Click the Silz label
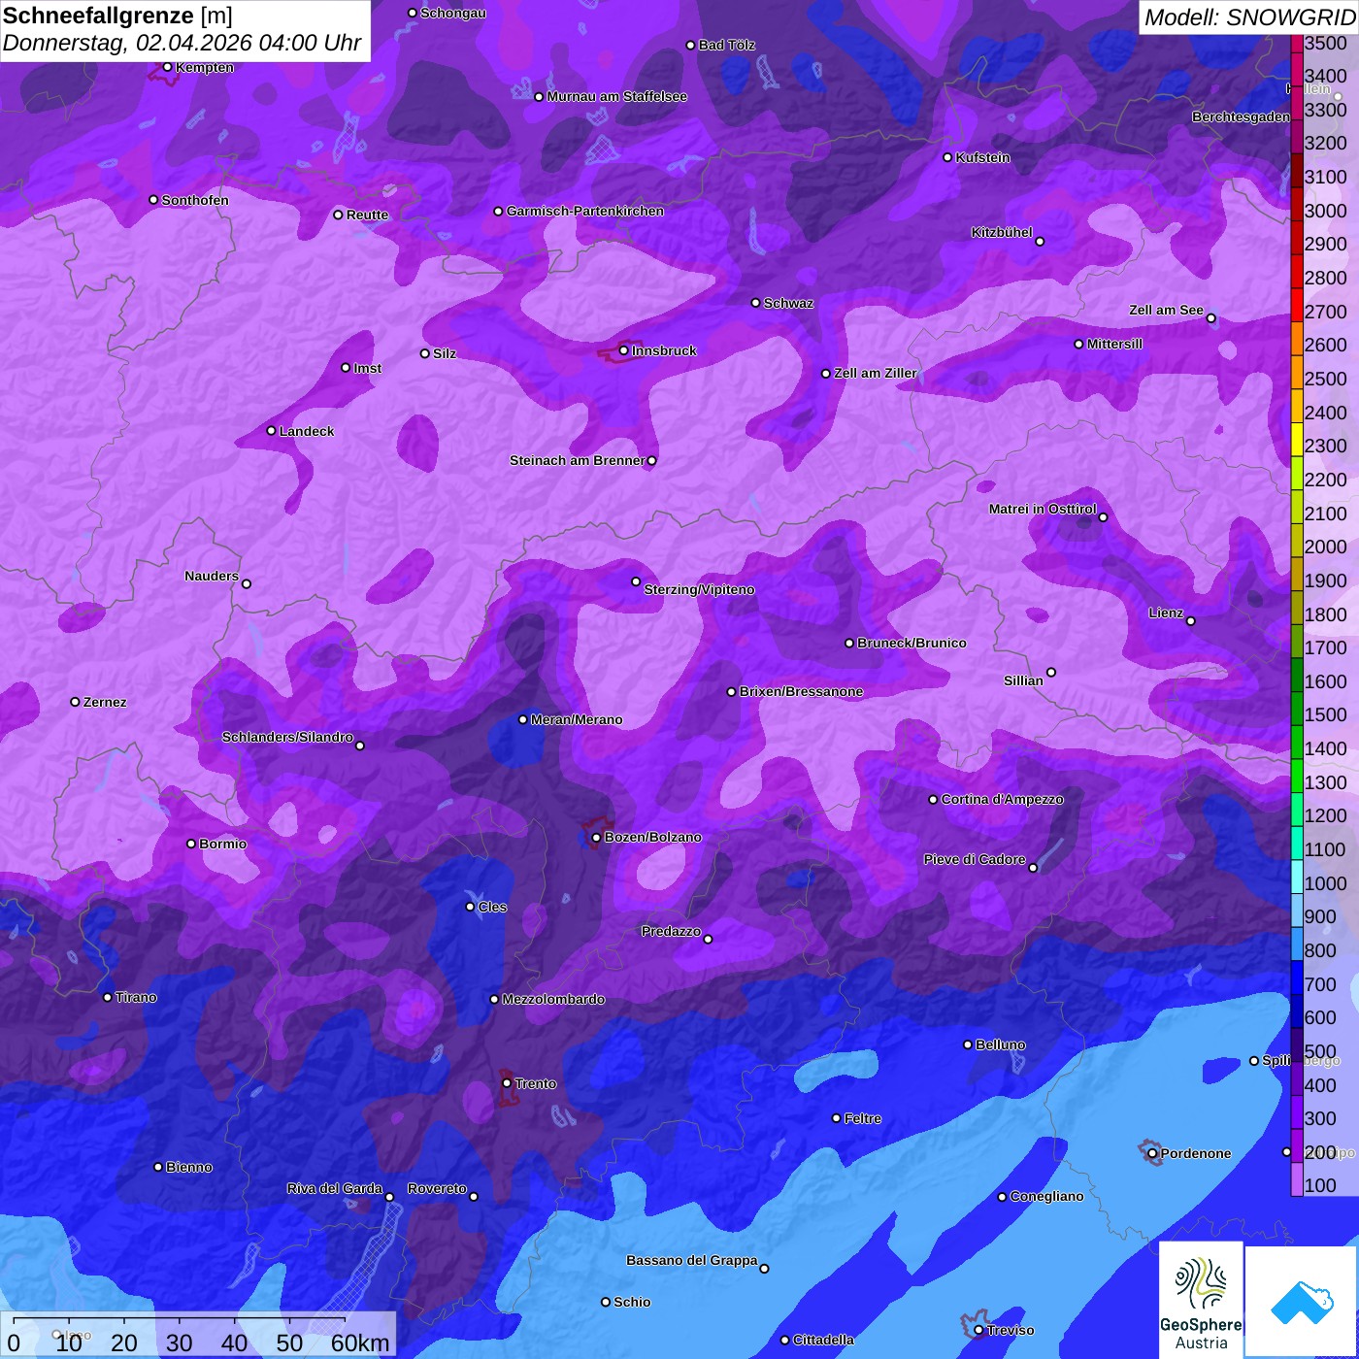This screenshot has width=1359, height=1359. pos(445,353)
